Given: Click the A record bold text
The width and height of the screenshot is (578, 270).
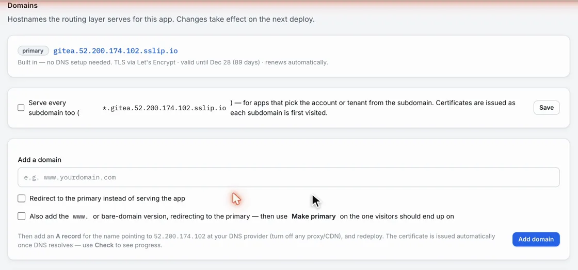Looking at the screenshot, I should point(68,236).
